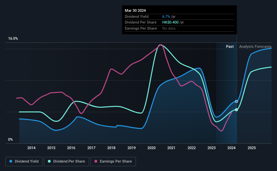Viewport: 277px width, 171px height.
Task: Click the tooltip Earnings Per Share row label
Action: coord(141,28)
